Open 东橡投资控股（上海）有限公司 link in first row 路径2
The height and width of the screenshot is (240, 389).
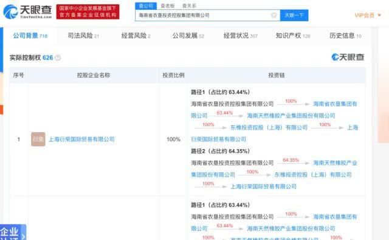[313, 175]
